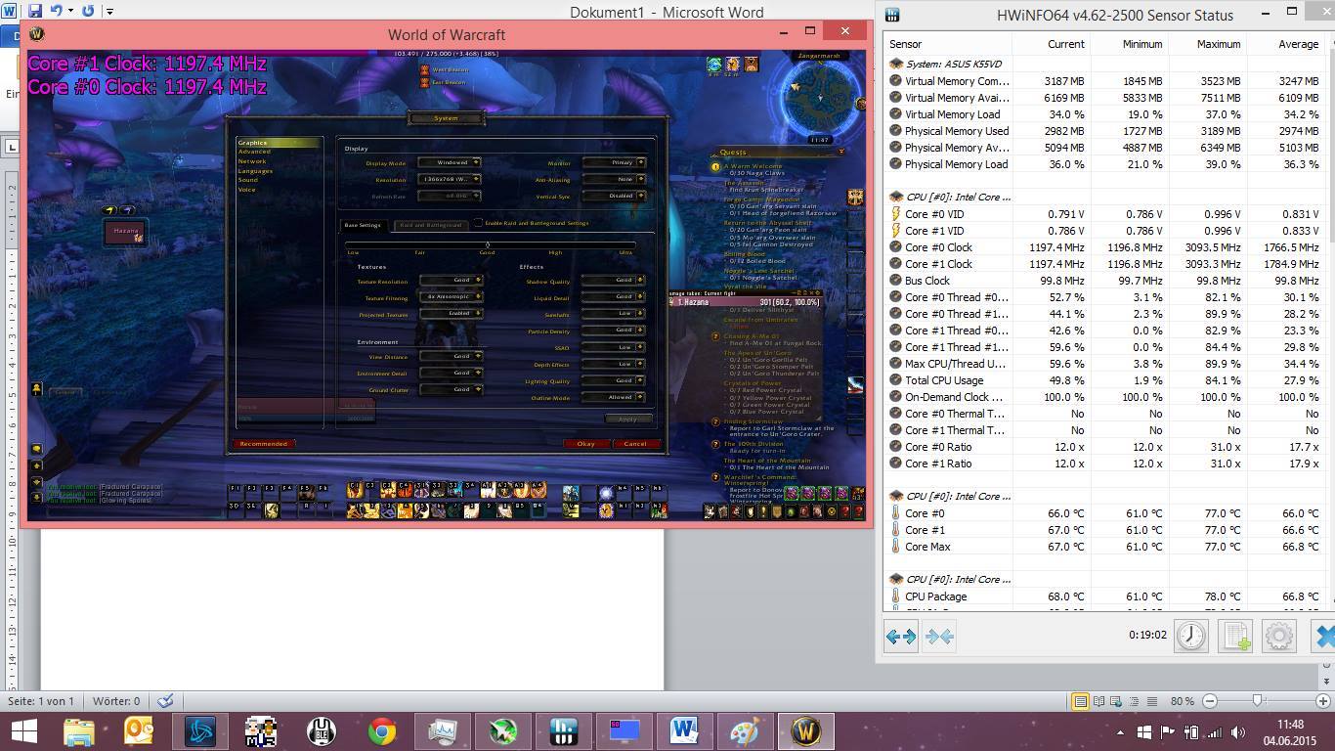The width and height of the screenshot is (1335, 751).
Task: Select the Languages category
Action: point(256,171)
